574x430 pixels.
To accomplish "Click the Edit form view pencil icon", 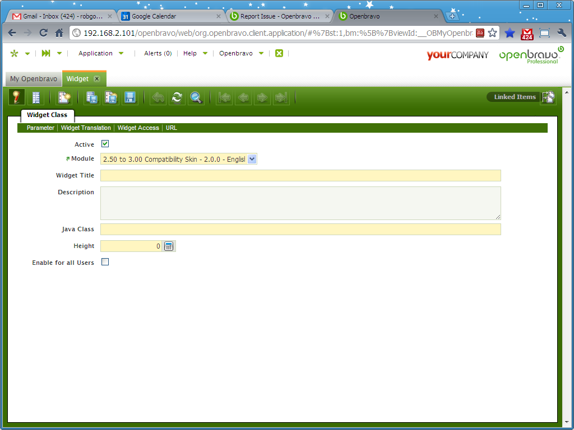I will click(16, 97).
